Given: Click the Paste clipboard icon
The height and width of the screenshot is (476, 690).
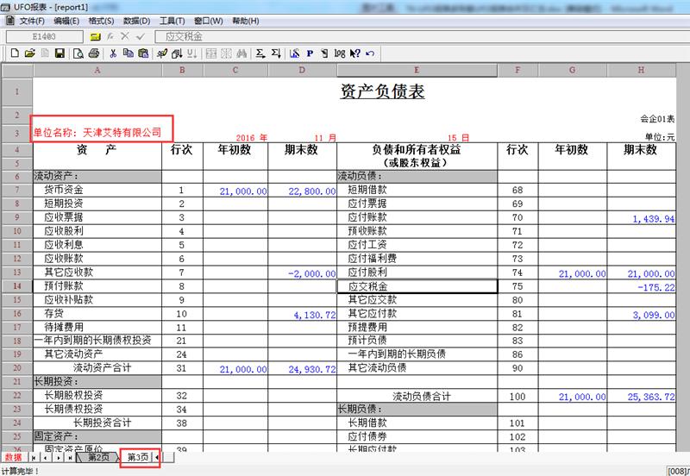Looking at the screenshot, I should pos(143,53).
